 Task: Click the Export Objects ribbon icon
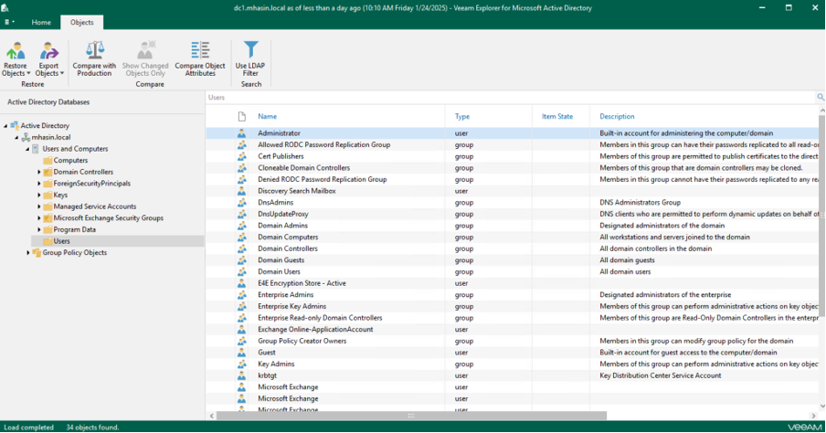(48, 51)
